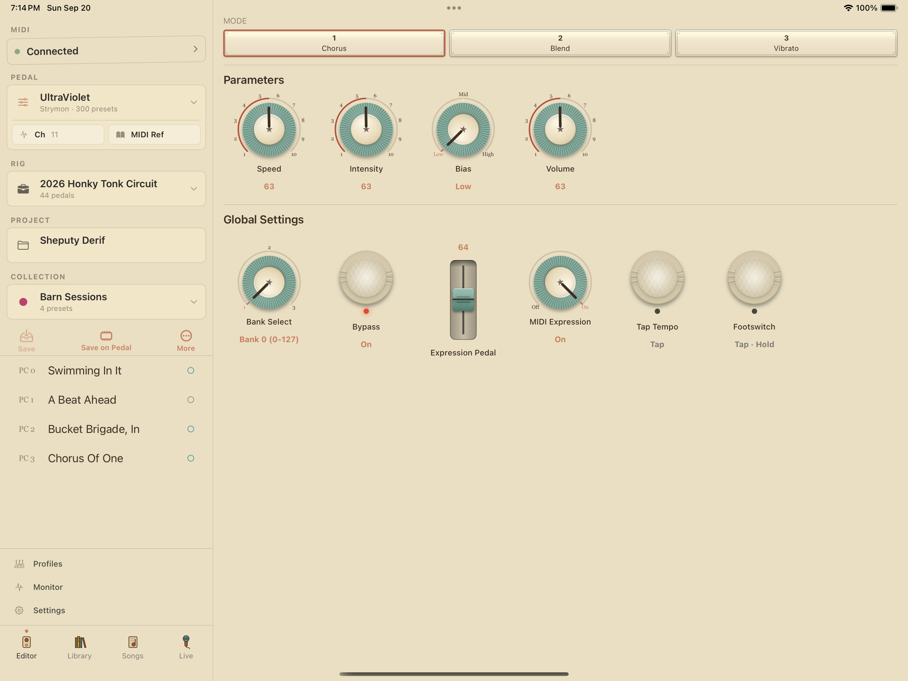908x681 pixels.
Task: Click the Volume knob
Action: click(560, 129)
